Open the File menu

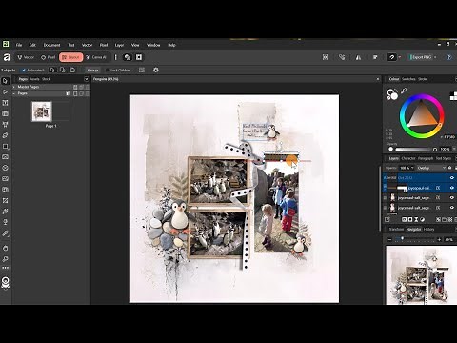[x=19, y=45]
